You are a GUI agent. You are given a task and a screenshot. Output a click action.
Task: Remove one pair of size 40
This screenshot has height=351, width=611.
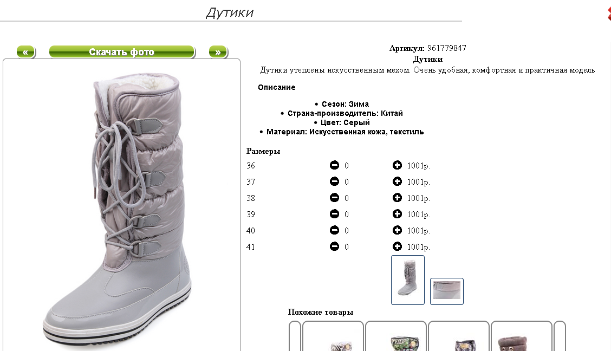click(x=334, y=230)
